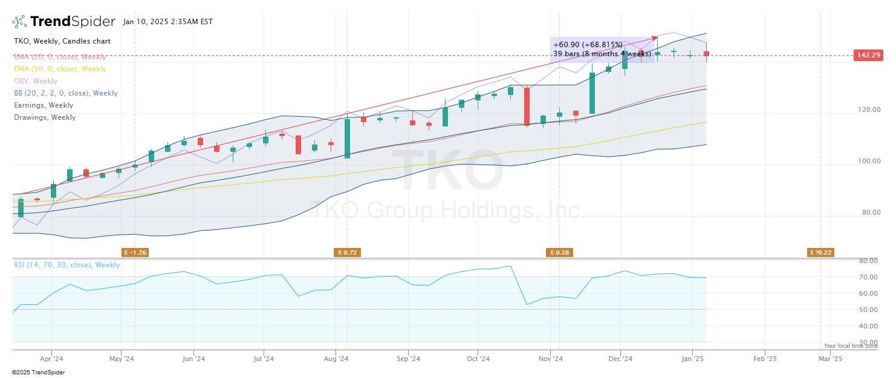Click the red arrow annotation endpoint
This screenshot has height=378, width=896.
tap(655, 37)
